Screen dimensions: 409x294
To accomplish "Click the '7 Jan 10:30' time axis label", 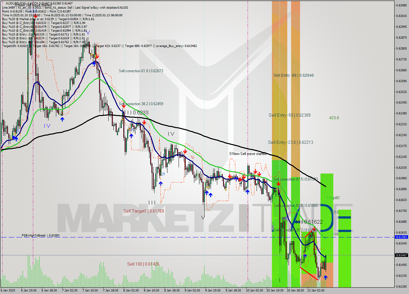I will pos(90,290).
